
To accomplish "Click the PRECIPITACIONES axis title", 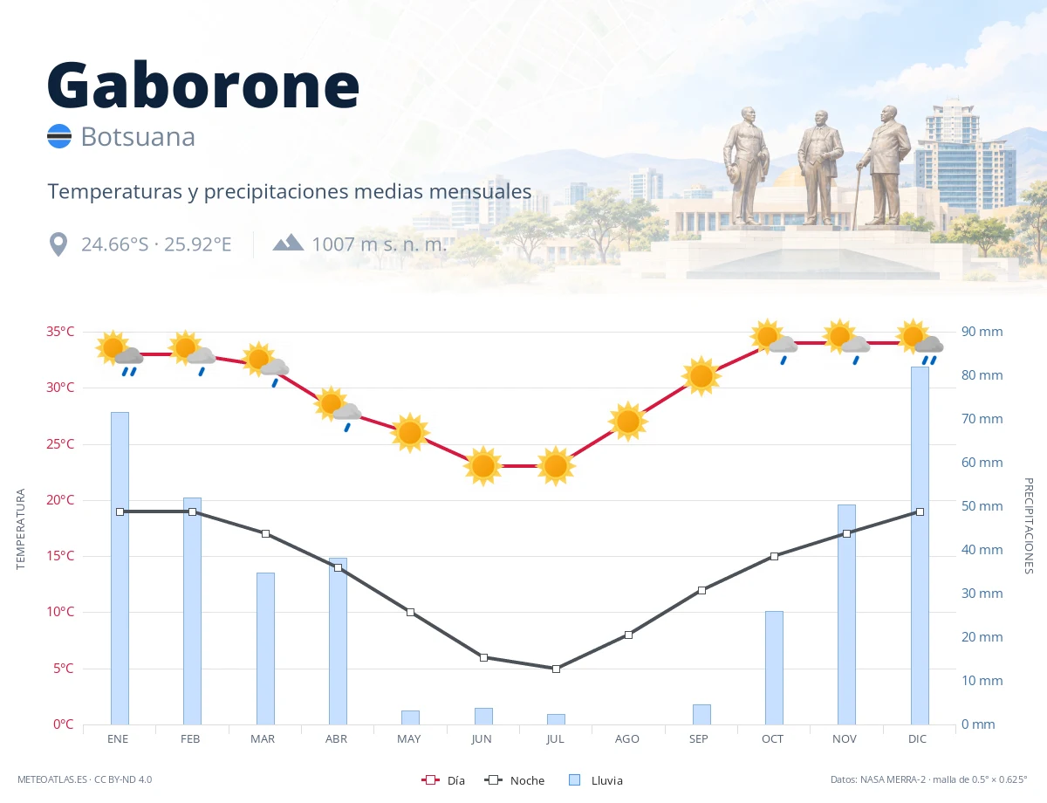I will (1028, 525).
